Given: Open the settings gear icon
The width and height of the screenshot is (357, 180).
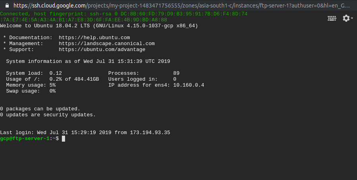Looking at the screenshot, I should (x=346, y=18).
